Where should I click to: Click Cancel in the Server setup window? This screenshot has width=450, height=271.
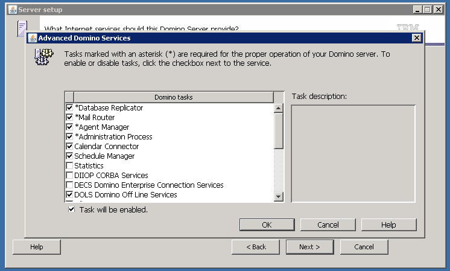tap(364, 247)
